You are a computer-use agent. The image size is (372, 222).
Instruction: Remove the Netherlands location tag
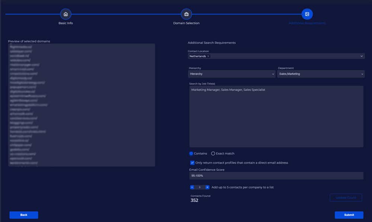tap(208, 56)
